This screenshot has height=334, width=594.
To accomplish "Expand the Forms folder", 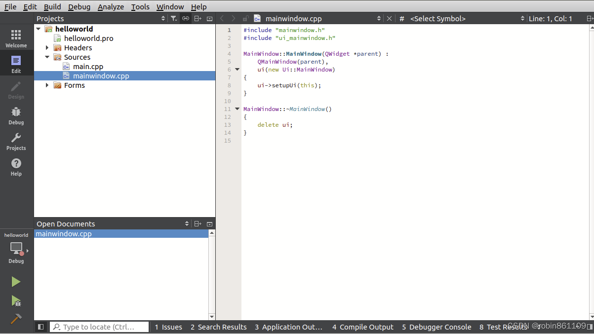I will (x=47, y=85).
